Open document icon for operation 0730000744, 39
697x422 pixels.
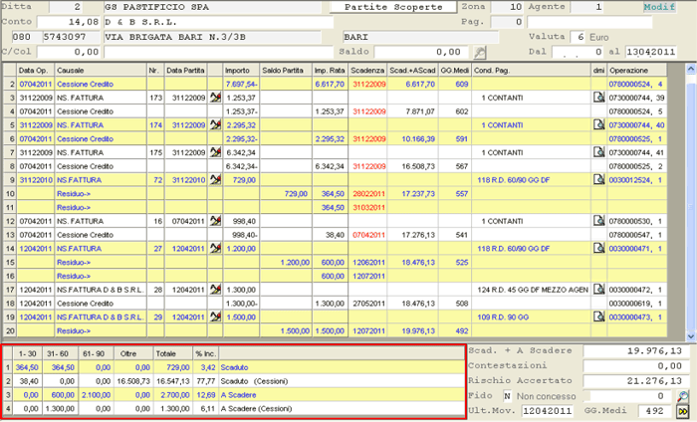(x=599, y=99)
